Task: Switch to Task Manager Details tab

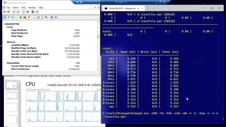Action: click(58, 76)
